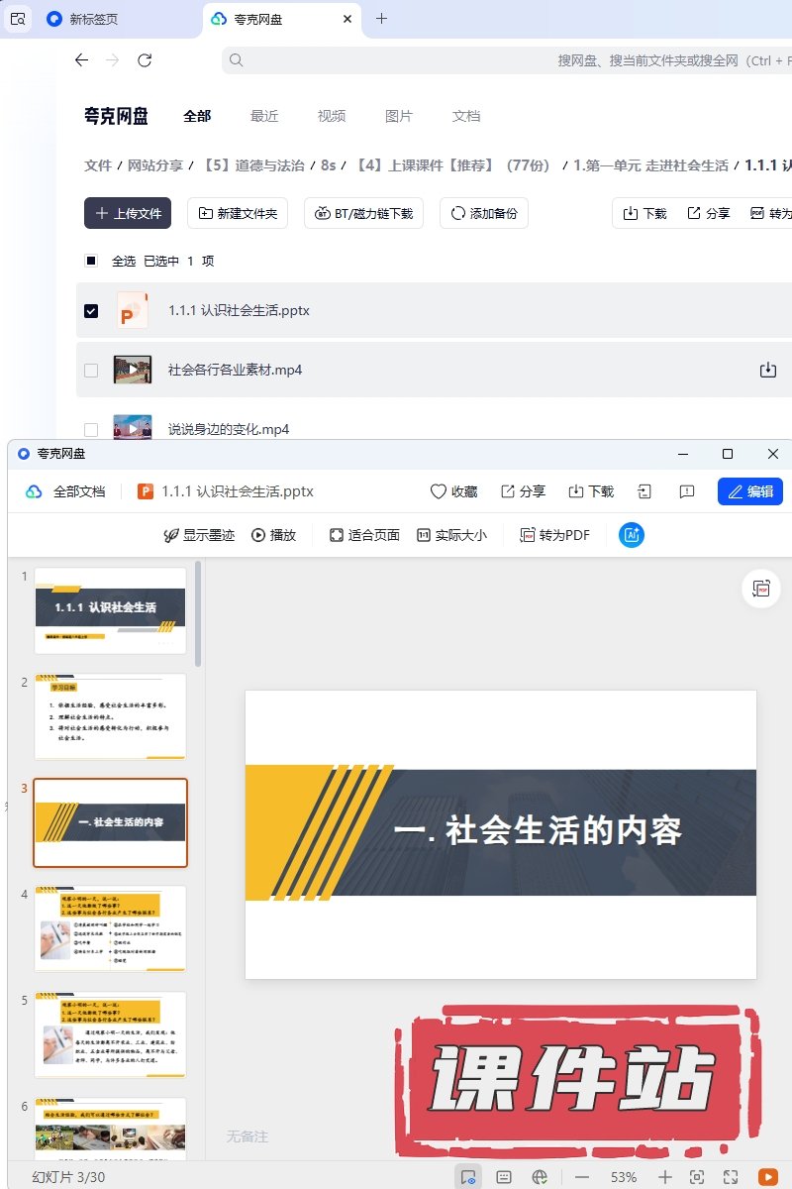Viewport: 792px width, 1189px height.
Task: Enter fullscreen mode from status bar
Action: [x=731, y=1177]
